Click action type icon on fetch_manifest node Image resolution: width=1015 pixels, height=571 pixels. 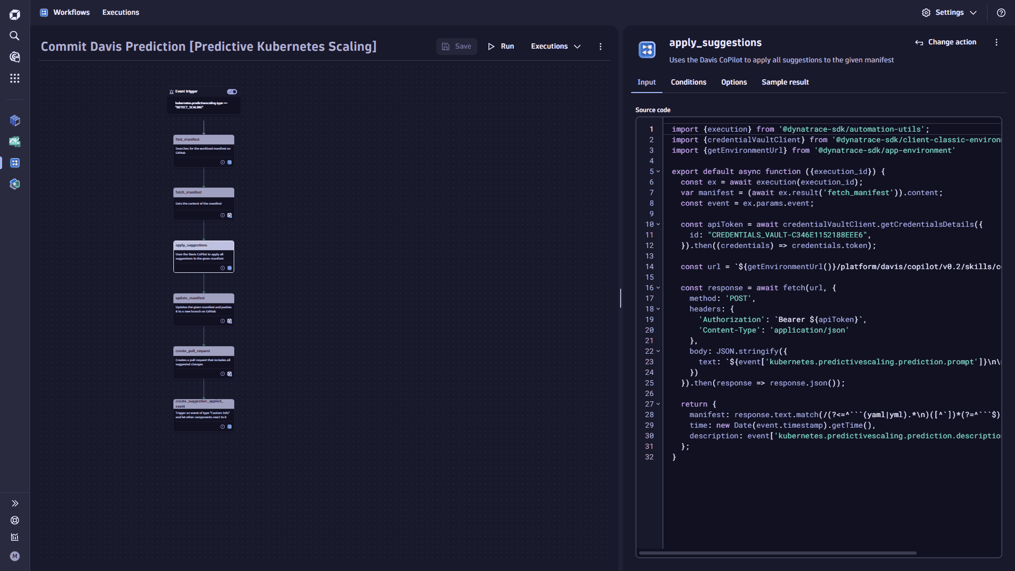click(x=229, y=215)
